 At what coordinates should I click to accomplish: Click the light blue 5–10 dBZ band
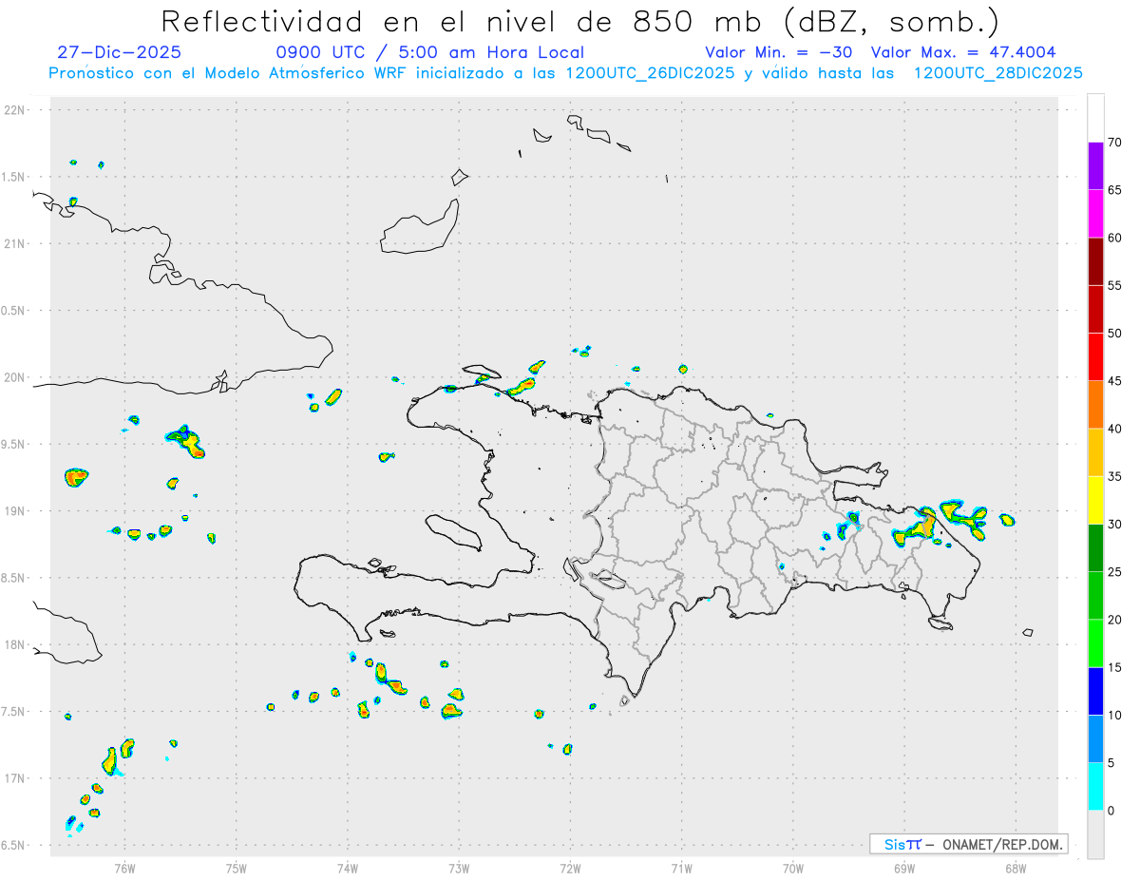point(1095,738)
